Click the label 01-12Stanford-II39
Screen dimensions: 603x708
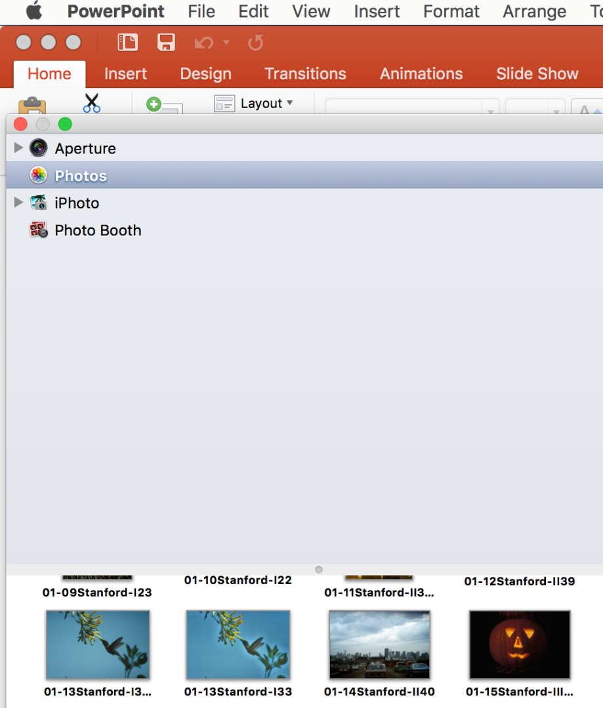coord(520,581)
